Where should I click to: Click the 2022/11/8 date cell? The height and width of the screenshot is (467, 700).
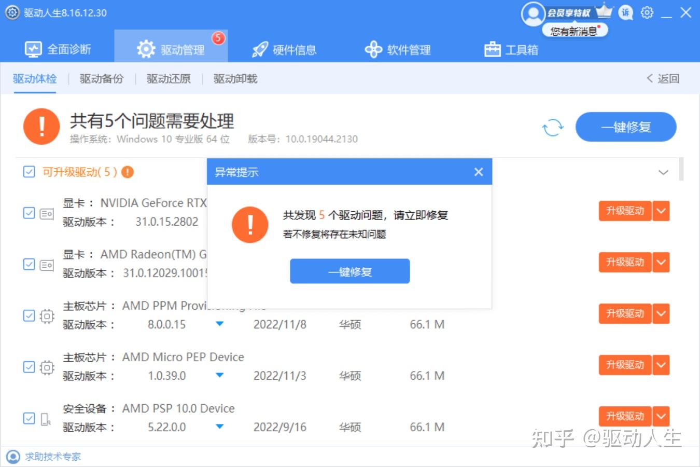pos(280,324)
